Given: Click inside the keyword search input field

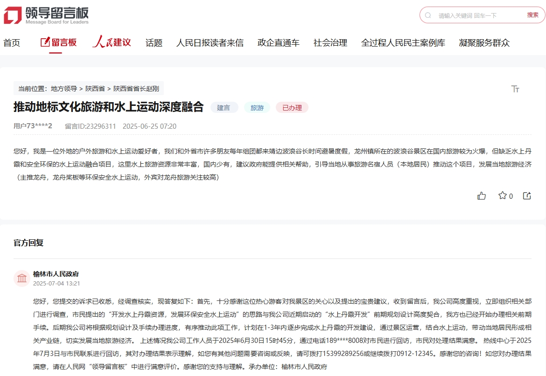Looking at the screenshot, I should tap(467, 15).
